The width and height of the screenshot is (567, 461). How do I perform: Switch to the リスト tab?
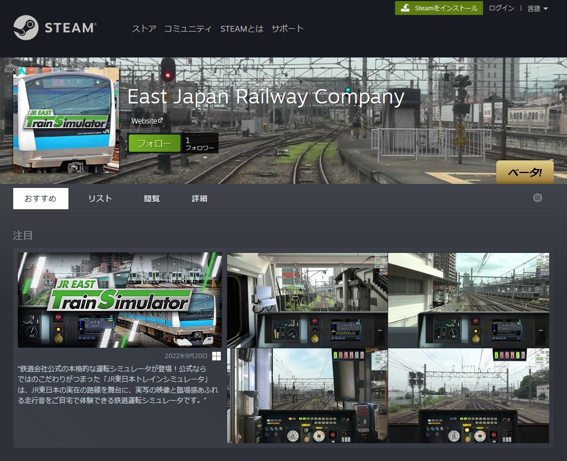(100, 198)
